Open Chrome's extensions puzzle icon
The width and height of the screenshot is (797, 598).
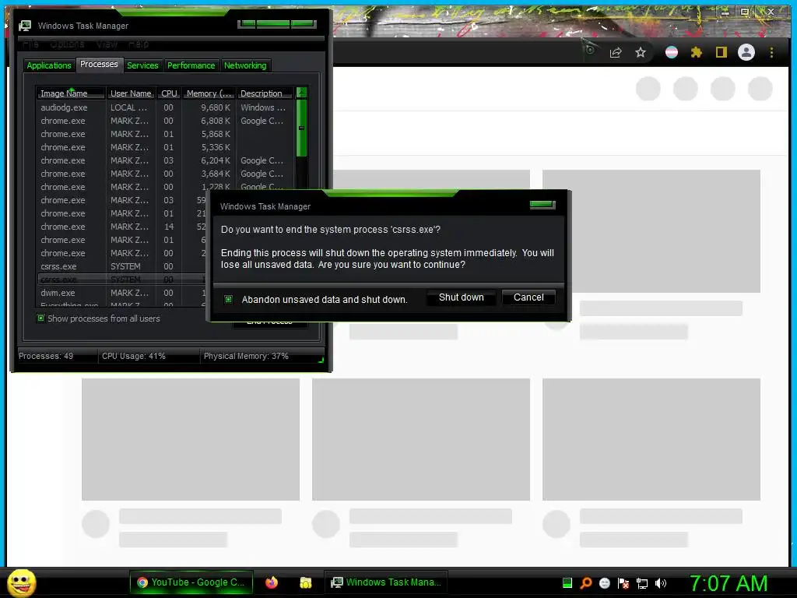(x=697, y=52)
